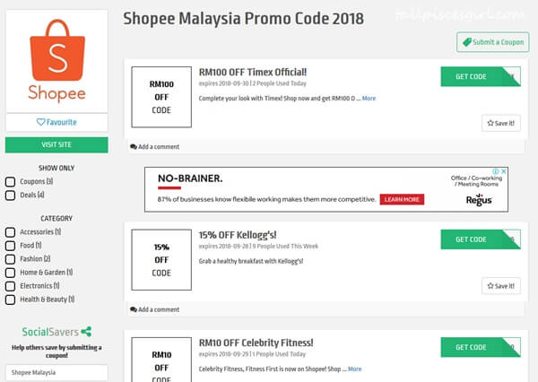Click LEARN MORE in Regus ad

coord(402,199)
